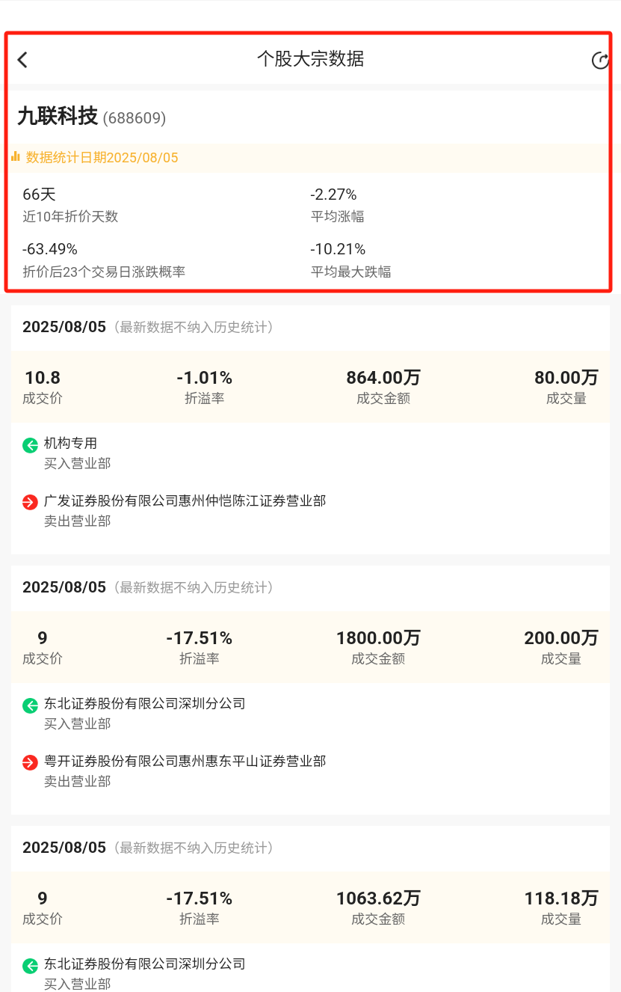Tap the 66天 discount days statistic
621x992 pixels.
coord(39,195)
